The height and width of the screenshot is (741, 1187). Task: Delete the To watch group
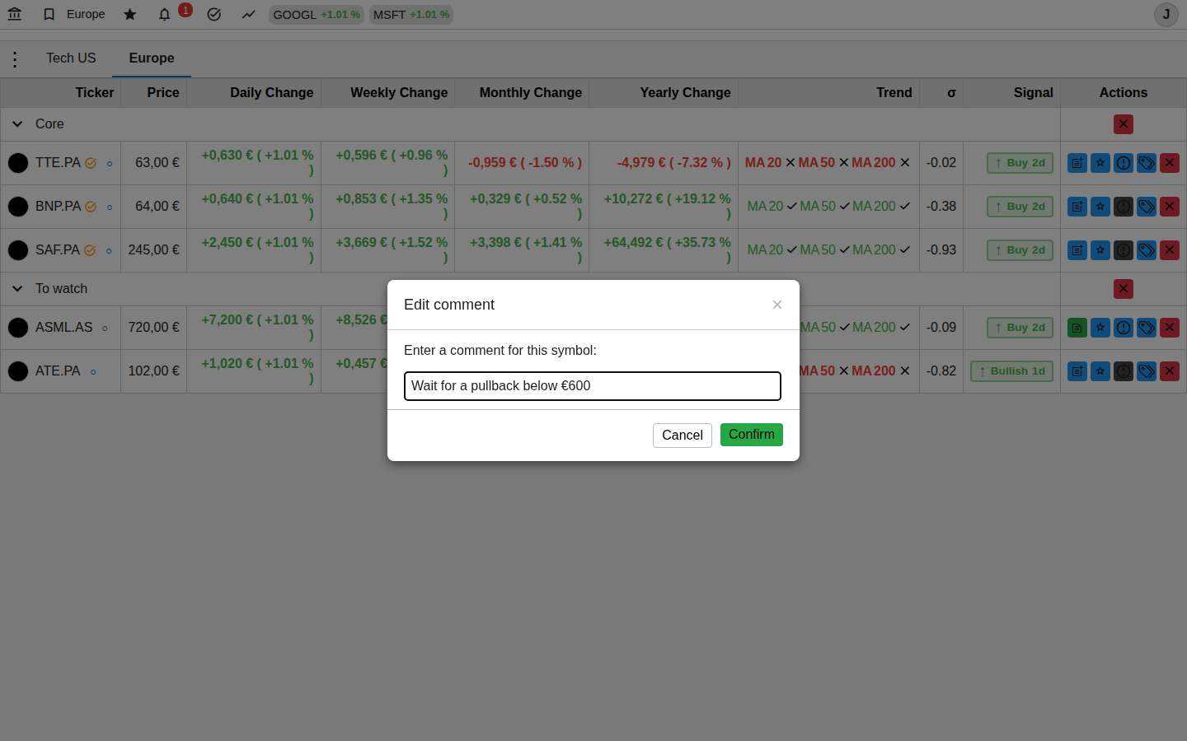coord(1124,289)
